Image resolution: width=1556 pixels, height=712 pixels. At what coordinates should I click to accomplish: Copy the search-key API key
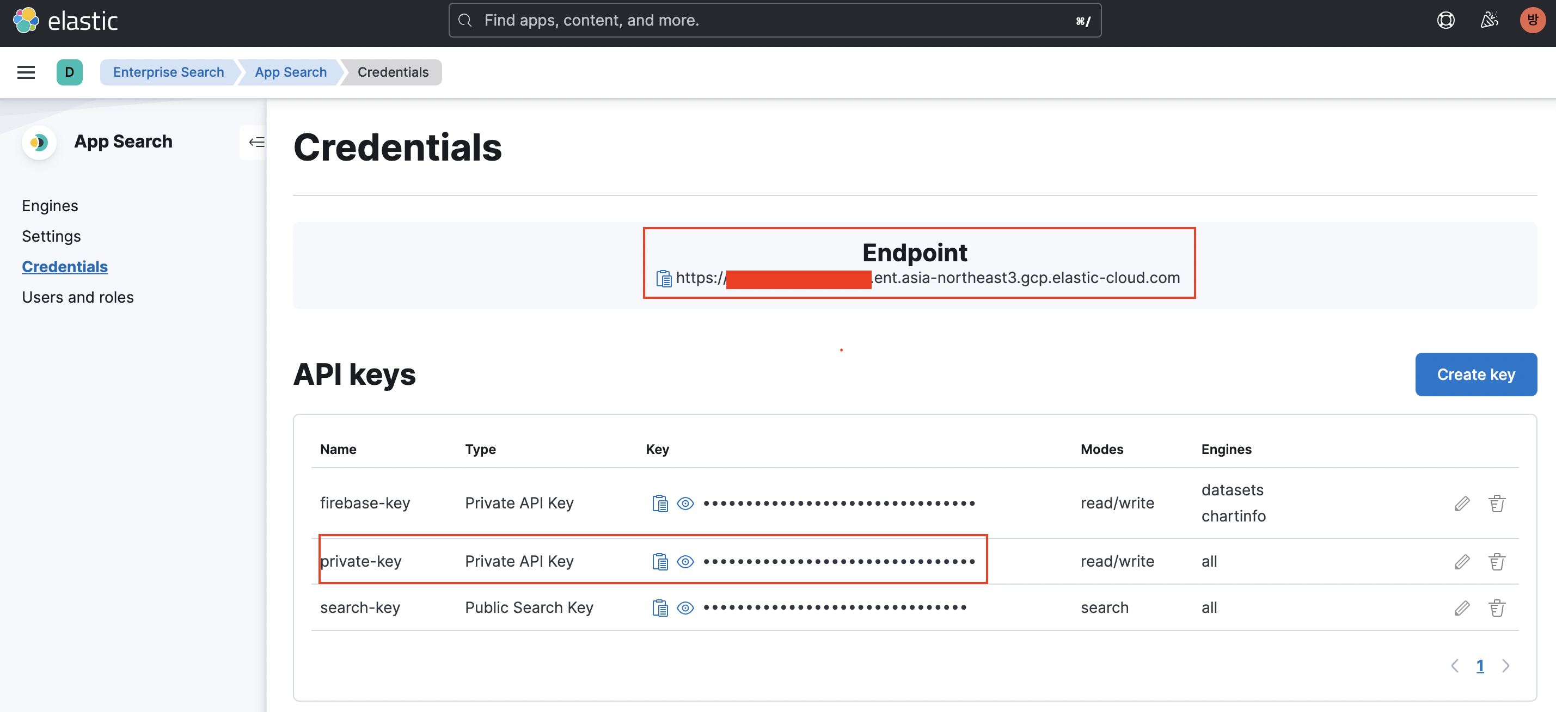(660, 607)
